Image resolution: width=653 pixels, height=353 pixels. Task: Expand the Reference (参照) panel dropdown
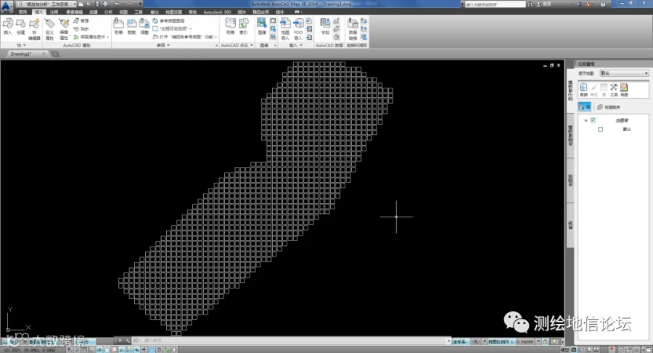[163, 45]
